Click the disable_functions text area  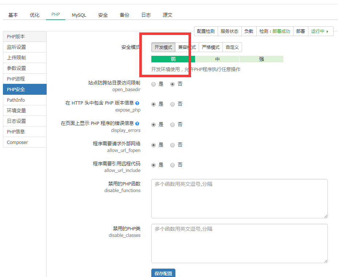click(x=239, y=199)
